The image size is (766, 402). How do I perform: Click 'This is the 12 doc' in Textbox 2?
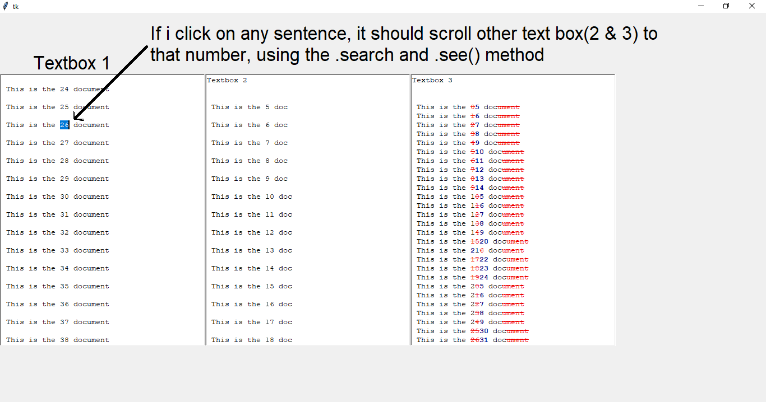[x=251, y=232]
